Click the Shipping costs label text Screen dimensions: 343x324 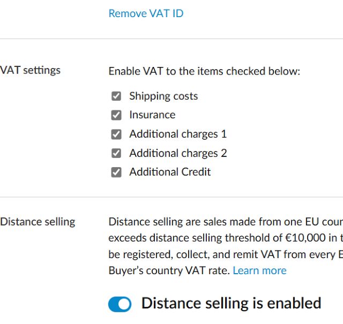point(163,96)
